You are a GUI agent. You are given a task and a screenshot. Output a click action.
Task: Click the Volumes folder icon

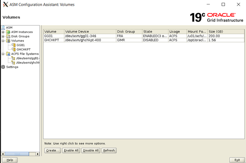pos(8,41)
